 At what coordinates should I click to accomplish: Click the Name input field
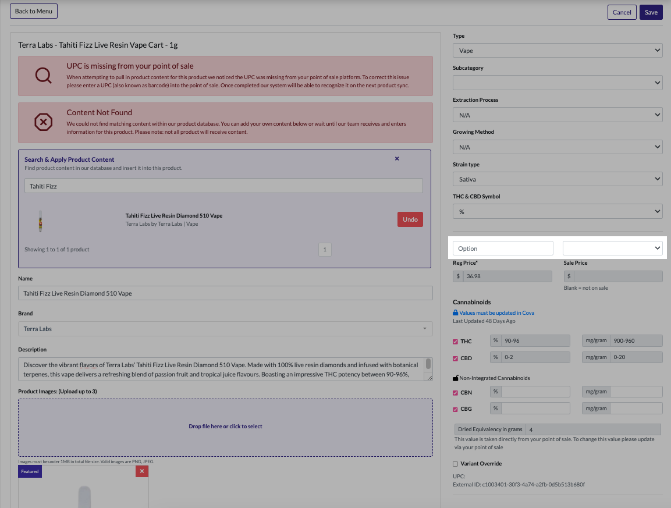point(225,293)
